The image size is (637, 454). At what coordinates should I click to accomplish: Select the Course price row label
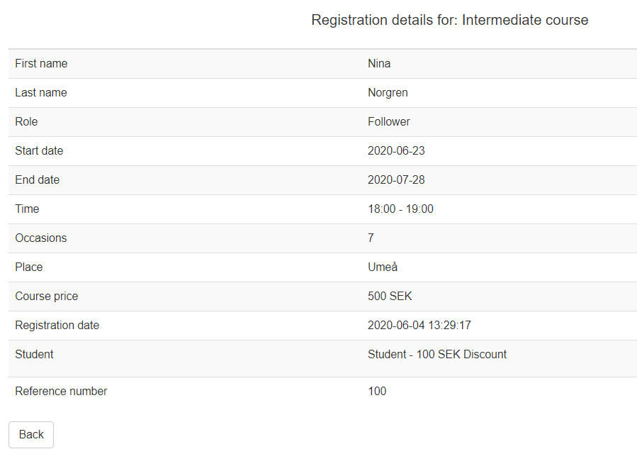click(x=47, y=297)
